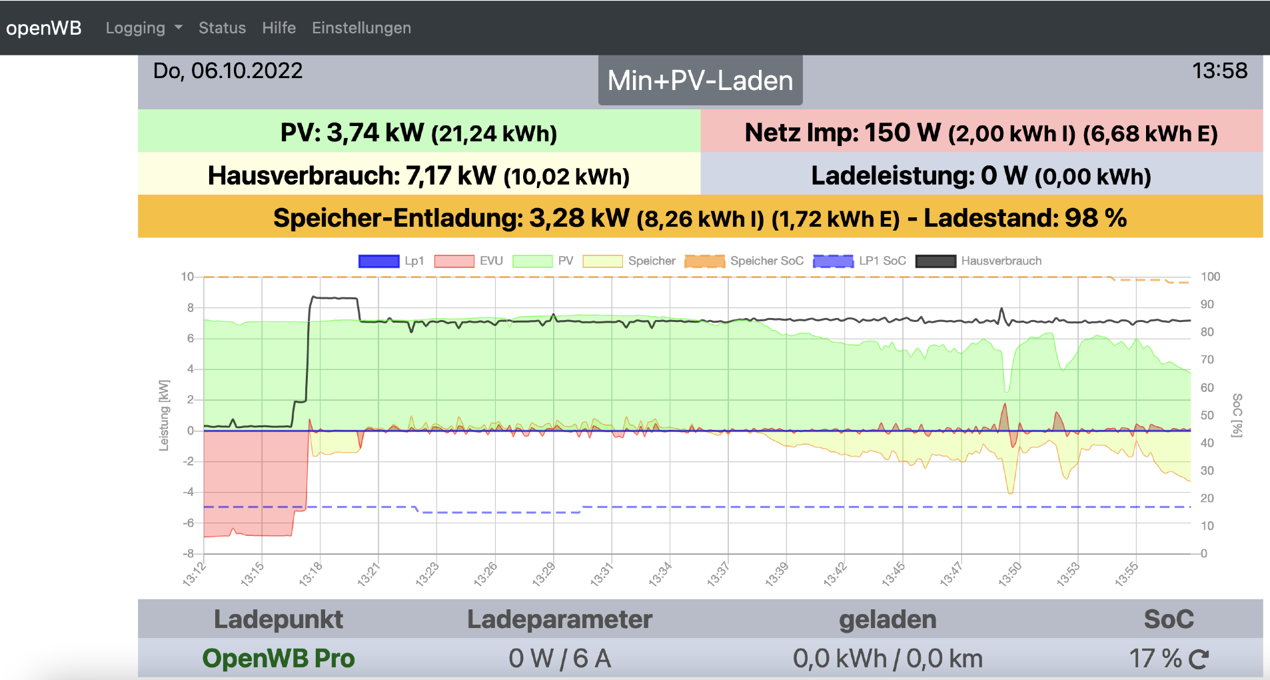Open the Hilfe menu item
Viewport: 1270px width, 680px height.
(279, 28)
